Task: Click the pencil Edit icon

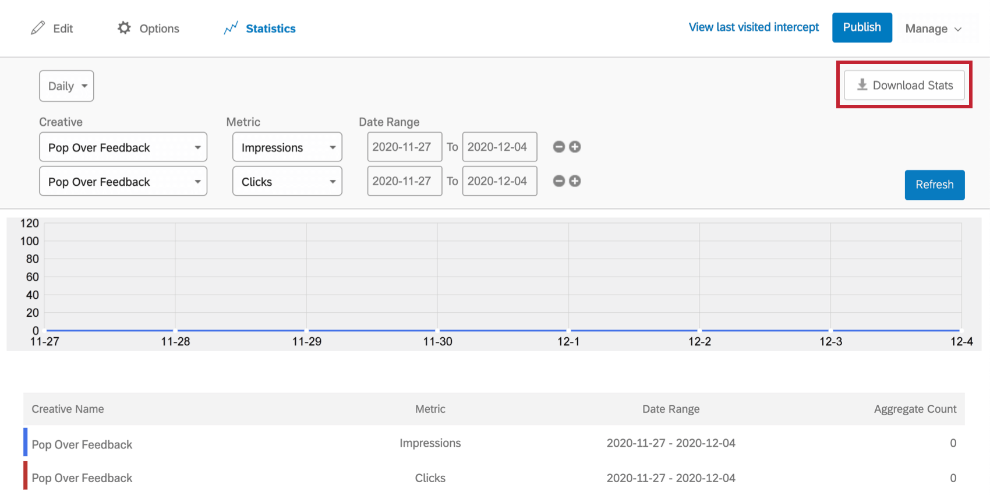Action: [38, 28]
